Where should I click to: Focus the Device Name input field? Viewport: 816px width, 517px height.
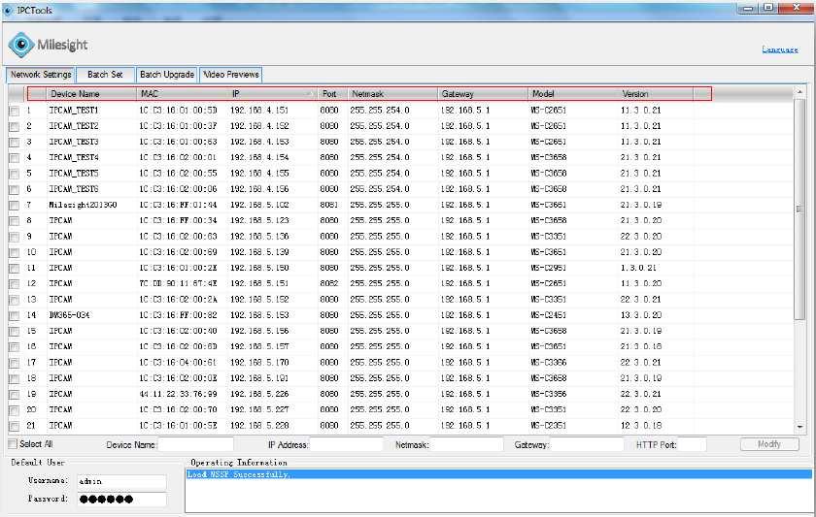(195, 445)
